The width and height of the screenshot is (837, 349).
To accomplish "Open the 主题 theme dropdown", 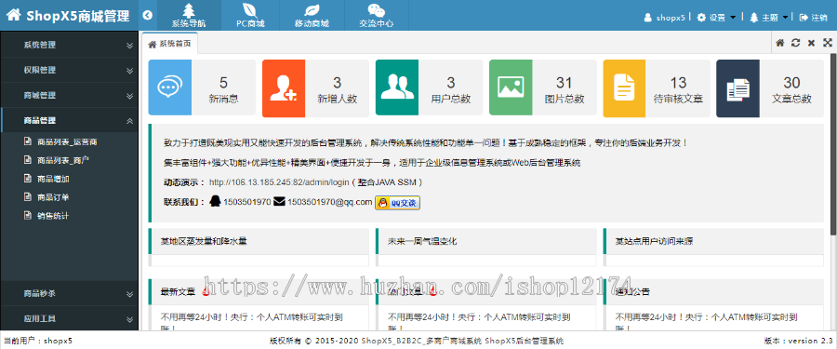I will pyautogui.click(x=769, y=17).
